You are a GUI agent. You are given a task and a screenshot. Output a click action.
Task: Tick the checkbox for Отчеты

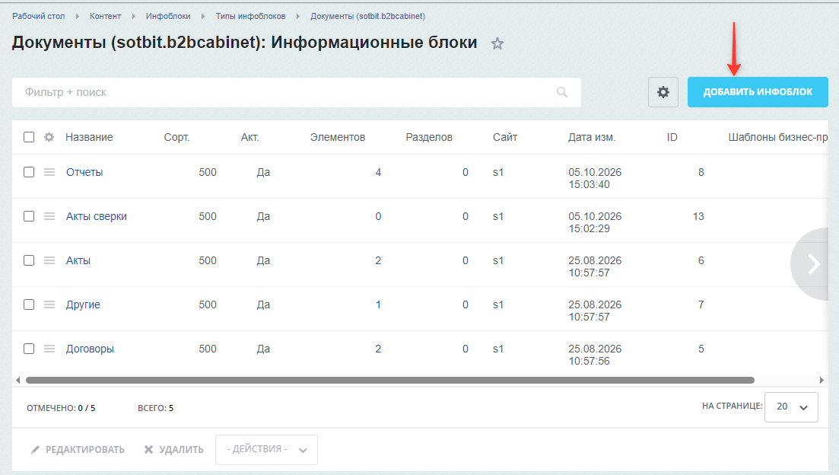(x=29, y=172)
